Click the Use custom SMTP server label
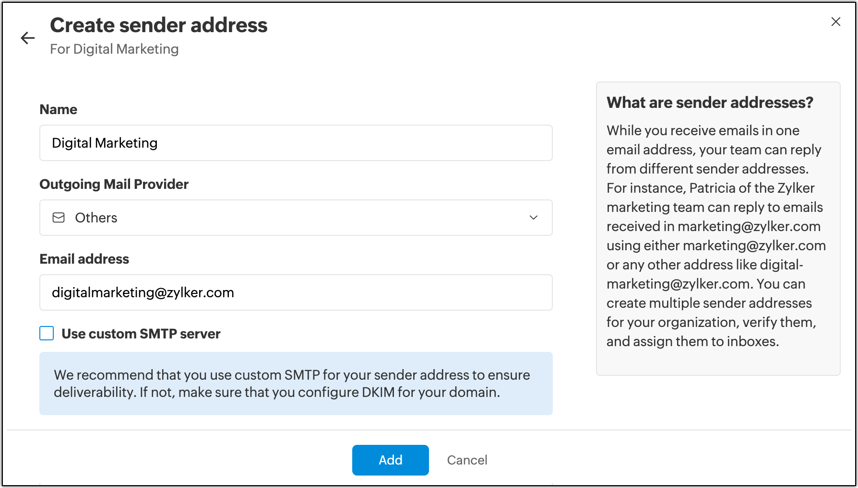 coord(141,334)
